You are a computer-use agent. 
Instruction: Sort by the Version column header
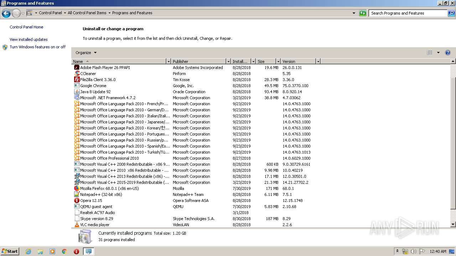[299, 62]
